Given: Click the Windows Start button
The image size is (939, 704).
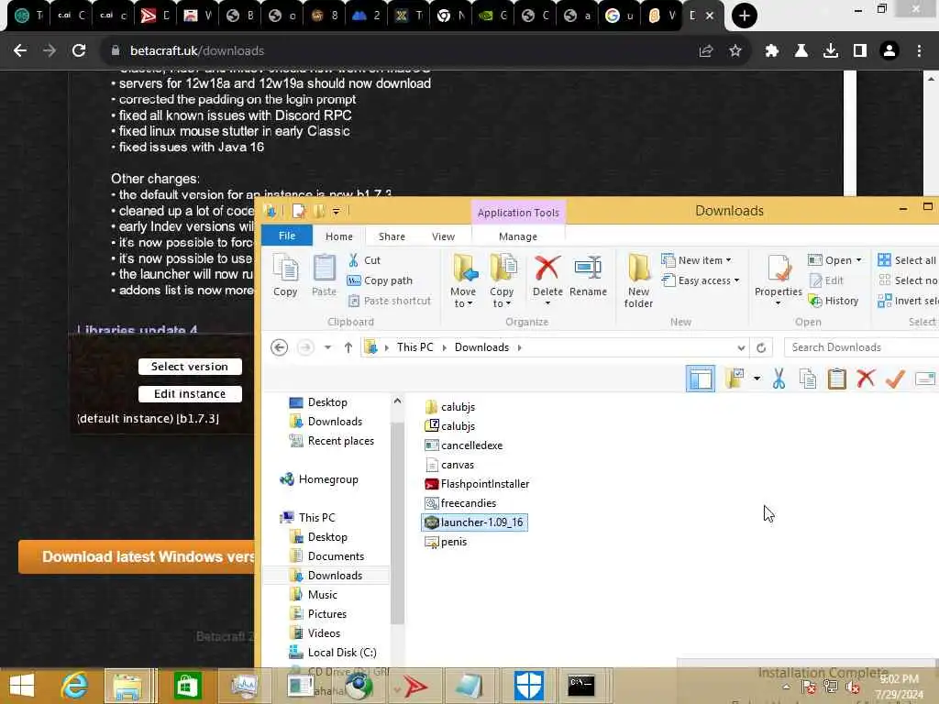Looking at the screenshot, I should click(22, 686).
